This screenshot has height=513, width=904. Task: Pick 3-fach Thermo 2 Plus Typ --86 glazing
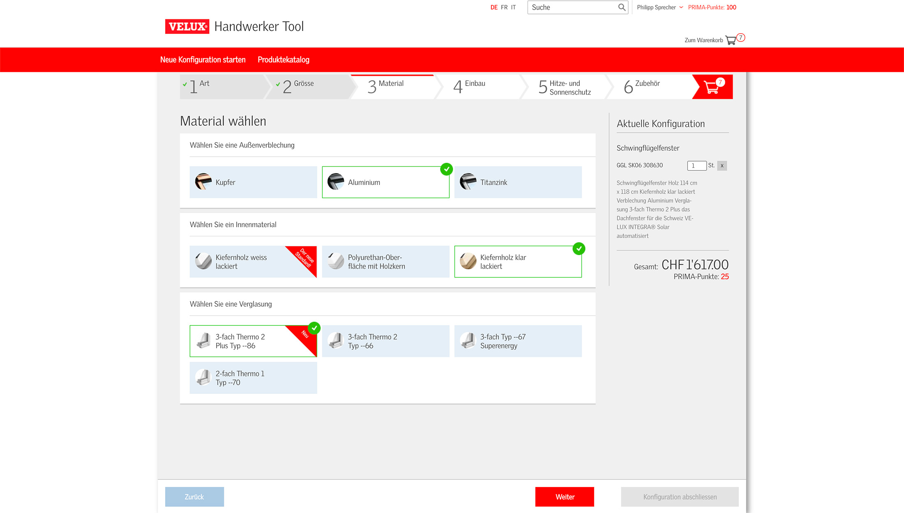pos(253,341)
